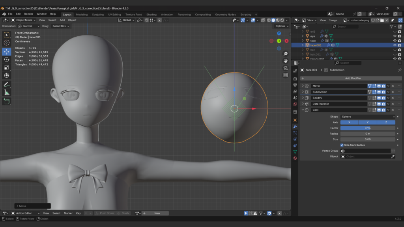This screenshot has width=404, height=227.
Task: Open the Modifiers wrench properties tab
Action: pyautogui.click(x=295, y=127)
